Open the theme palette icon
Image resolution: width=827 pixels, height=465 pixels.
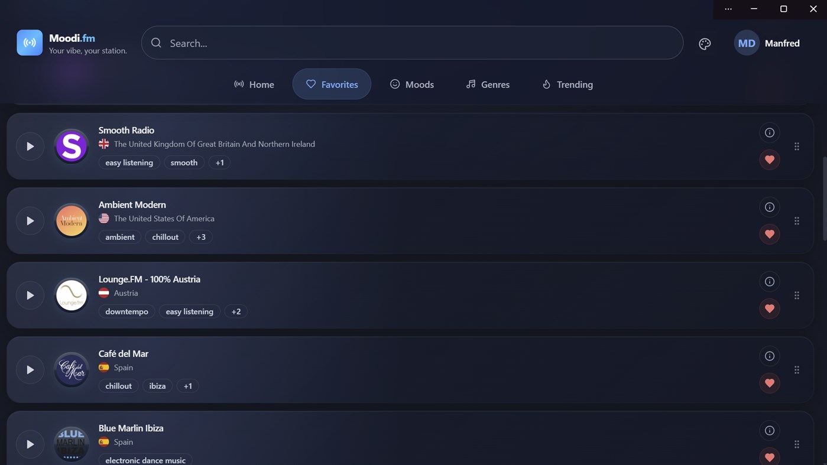[705, 44]
